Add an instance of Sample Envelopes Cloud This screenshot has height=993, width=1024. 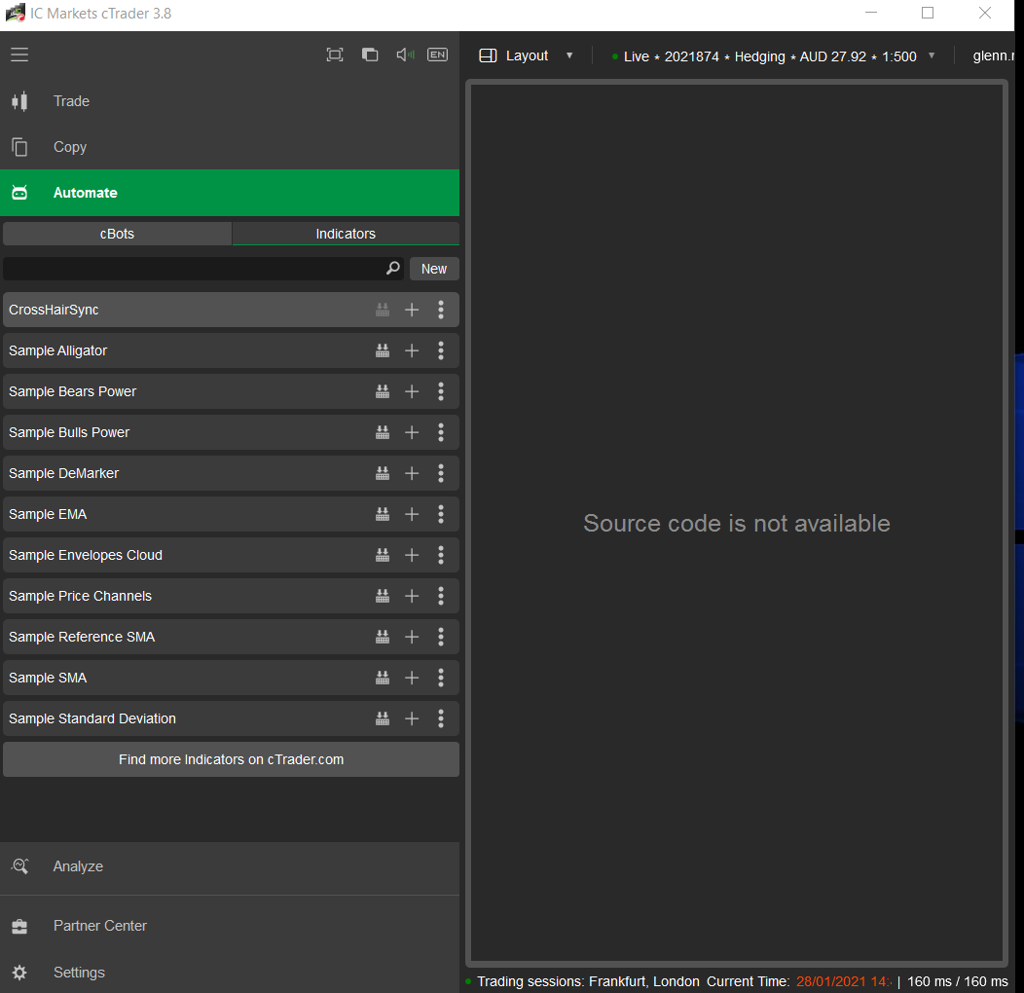(x=412, y=555)
